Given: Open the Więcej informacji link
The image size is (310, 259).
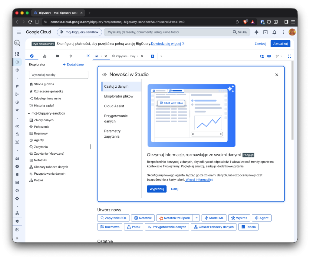Looking at the screenshot, I should tap(199, 180).
